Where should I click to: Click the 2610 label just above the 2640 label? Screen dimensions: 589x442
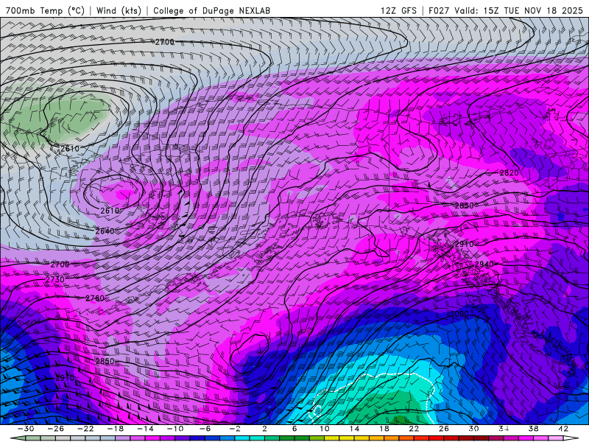pyautogui.click(x=110, y=211)
